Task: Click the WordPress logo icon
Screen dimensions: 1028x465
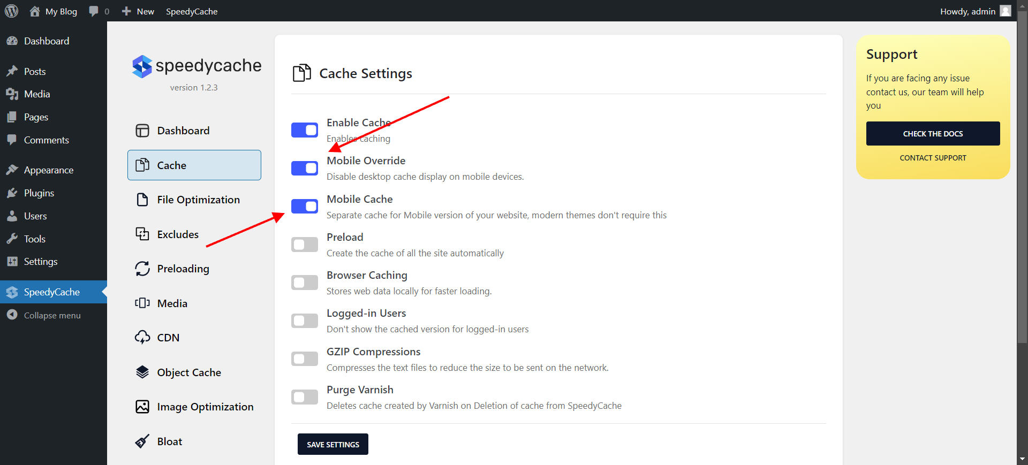Action: click(x=11, y=11)
